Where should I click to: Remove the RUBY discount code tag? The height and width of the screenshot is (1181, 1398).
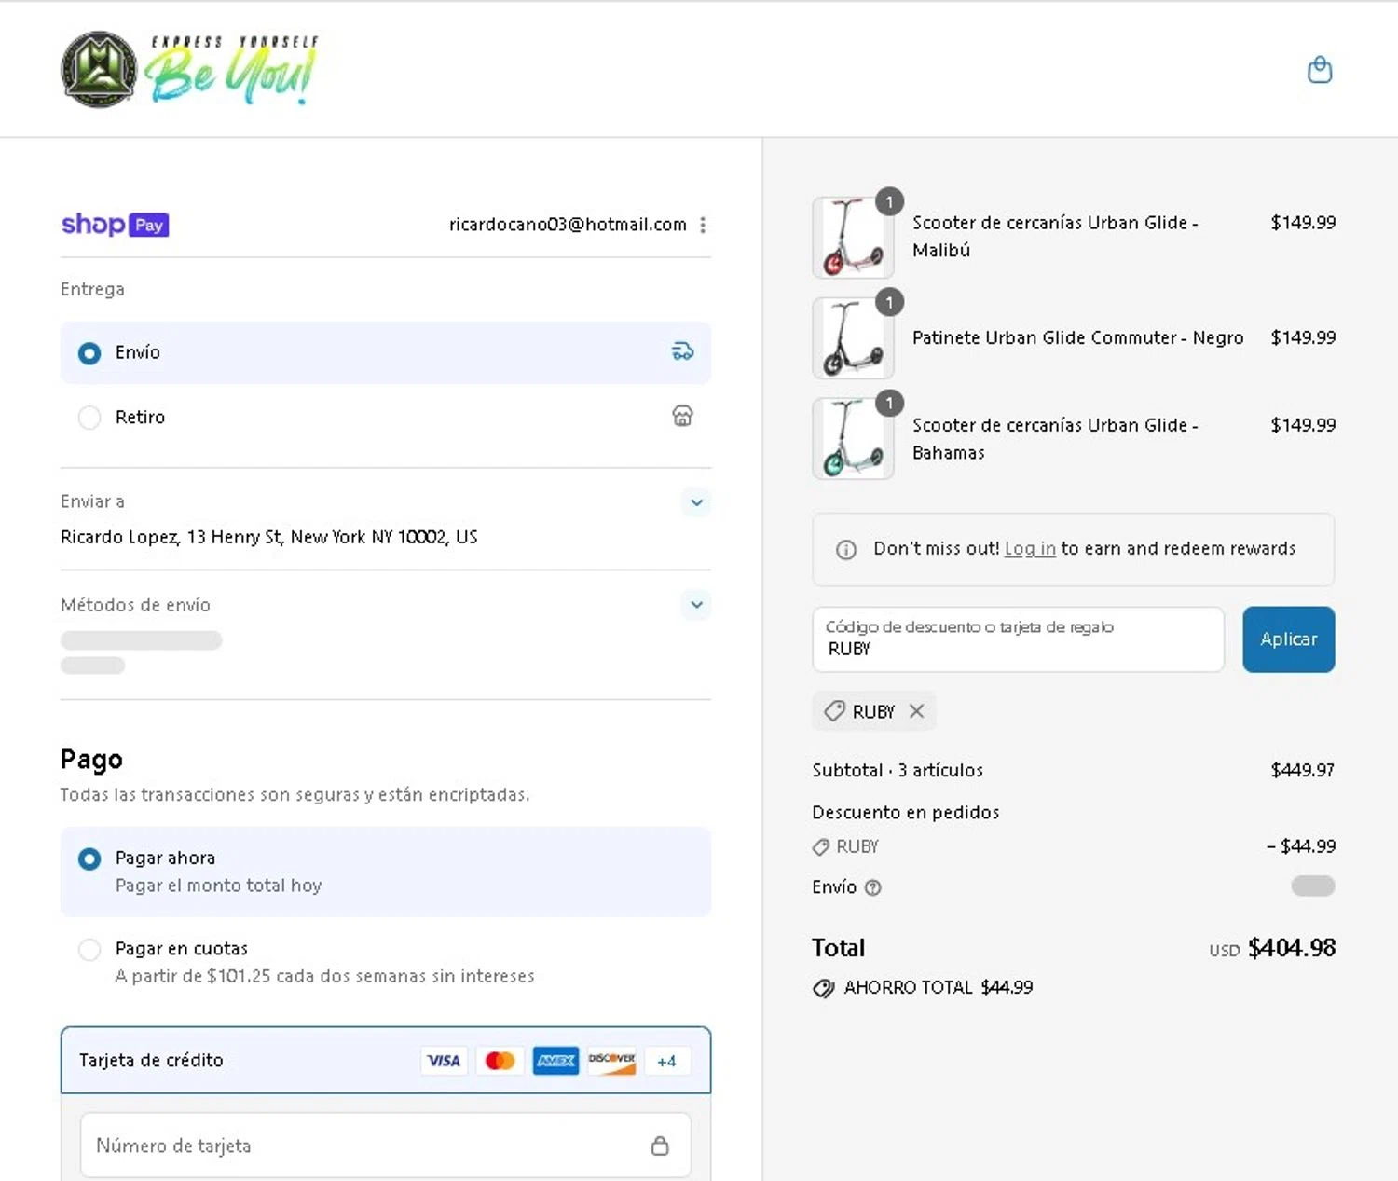click(917, 711)
